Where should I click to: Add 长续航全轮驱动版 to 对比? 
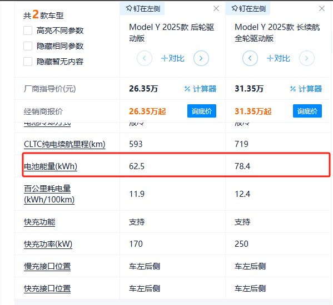pos(278,58)
